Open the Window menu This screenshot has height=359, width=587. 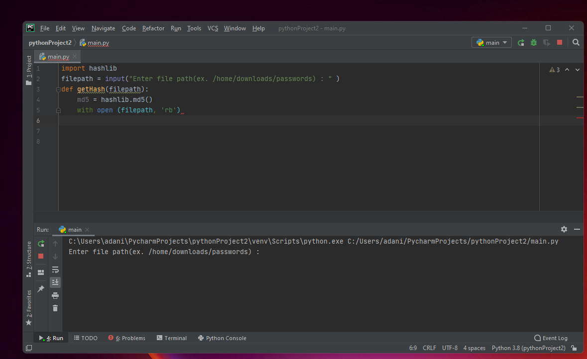[235, 28]
